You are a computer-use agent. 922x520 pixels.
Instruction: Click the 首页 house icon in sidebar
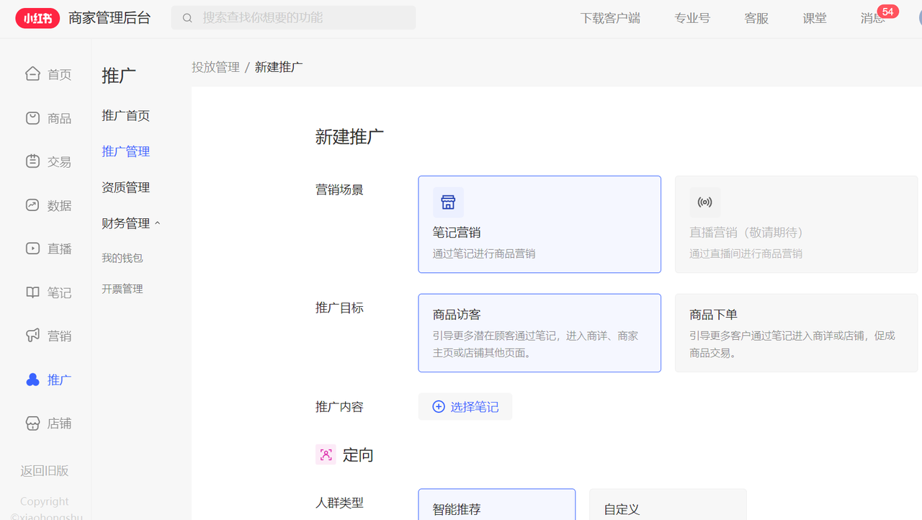click(32, 74)
